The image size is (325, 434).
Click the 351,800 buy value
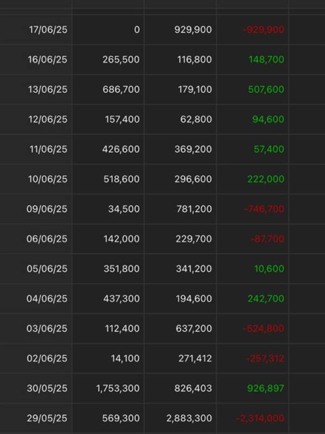point(121,269)
